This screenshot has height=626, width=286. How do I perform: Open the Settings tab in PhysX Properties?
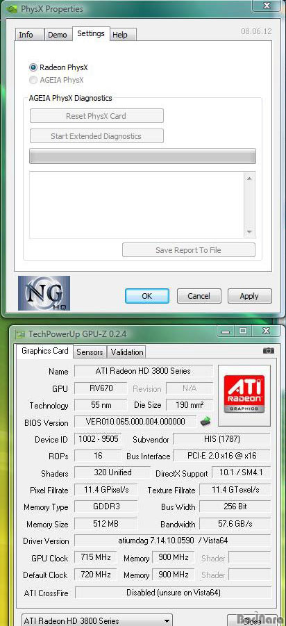[91, 33]
